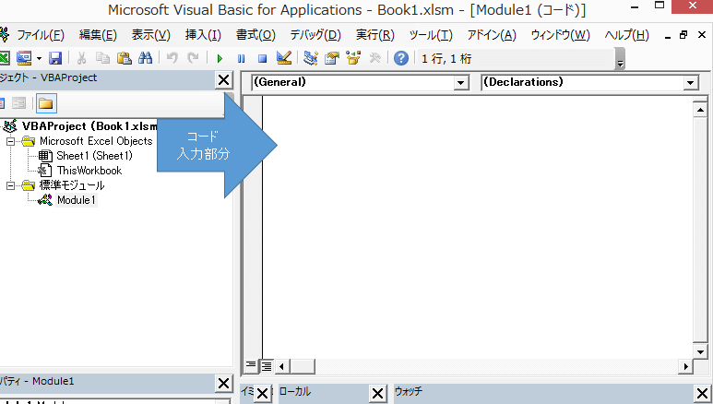Click the Reset stop icon
713x404 pixels.
pyautogui.click(x=262, y=58)
